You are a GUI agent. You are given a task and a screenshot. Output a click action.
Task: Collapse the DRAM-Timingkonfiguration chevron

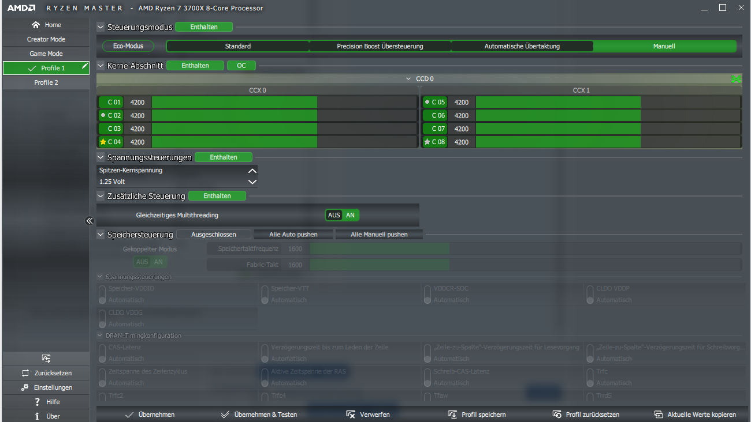coord(101,335)
